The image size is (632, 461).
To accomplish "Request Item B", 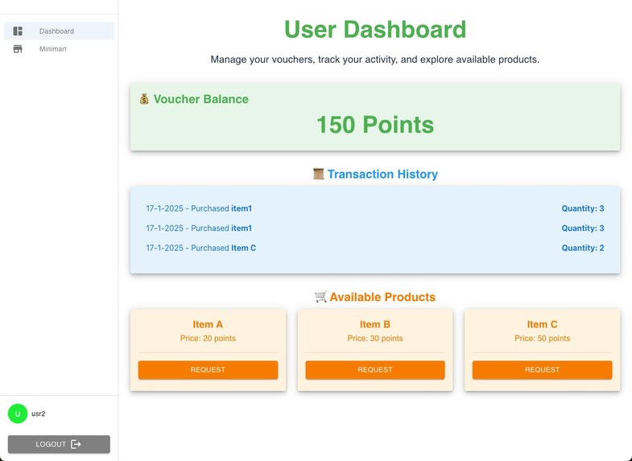I will coord(375,369).
